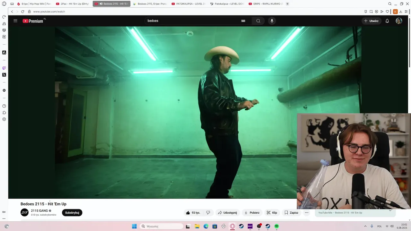
Task: Open Opera downloads panel
Action: tap(401, 12)
